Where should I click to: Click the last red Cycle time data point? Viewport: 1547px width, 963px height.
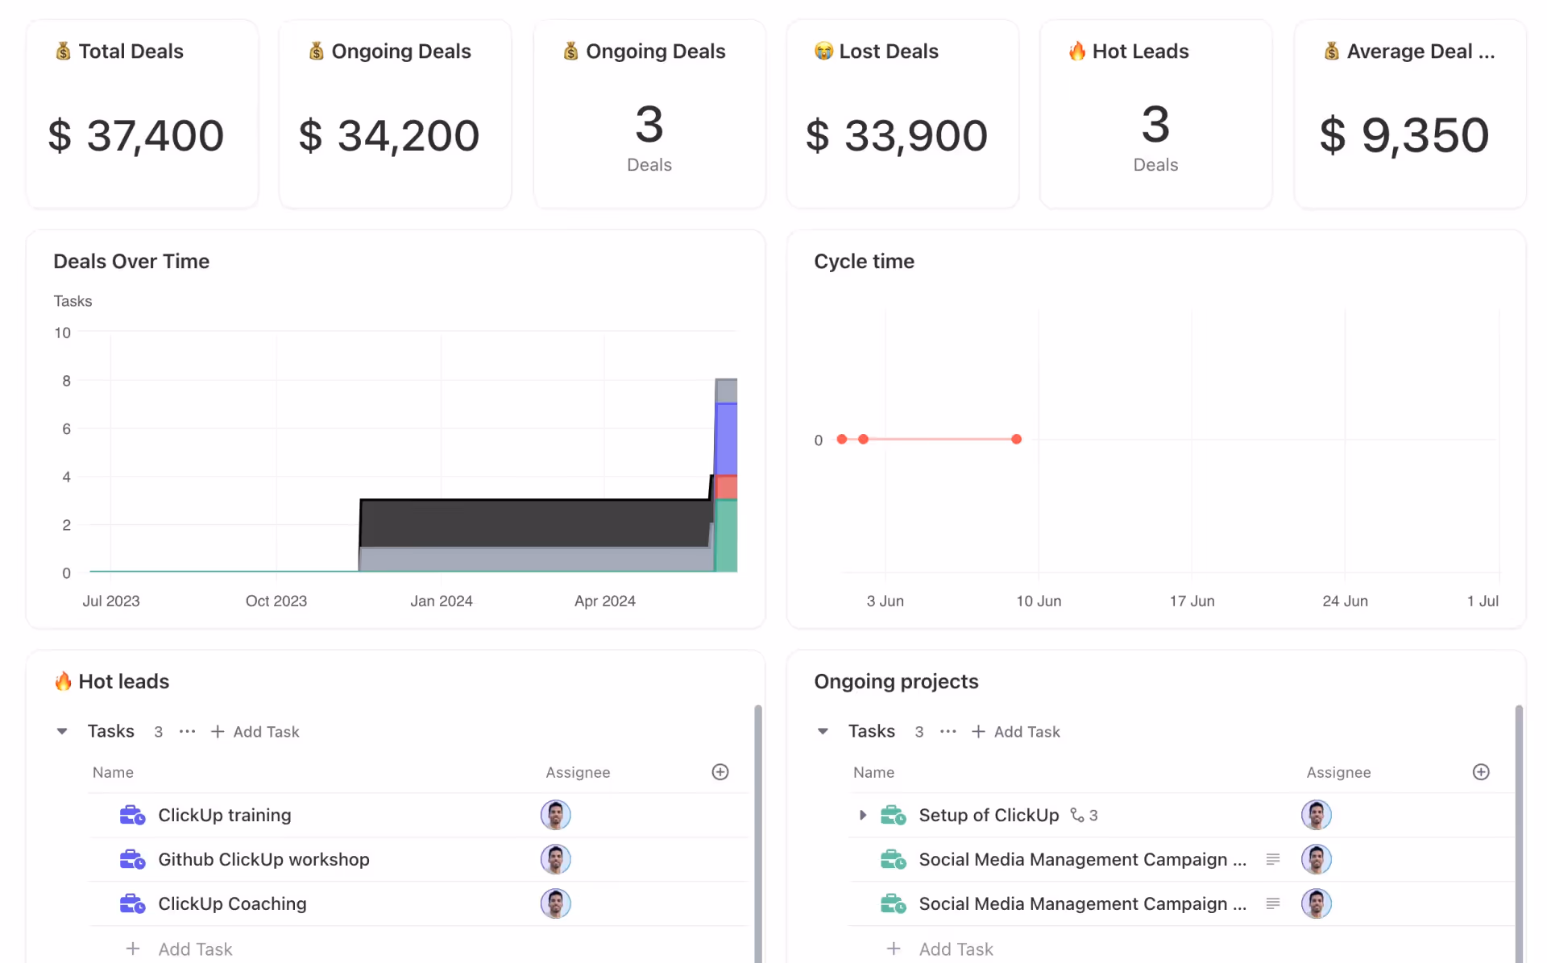(x=1016, y=439)
